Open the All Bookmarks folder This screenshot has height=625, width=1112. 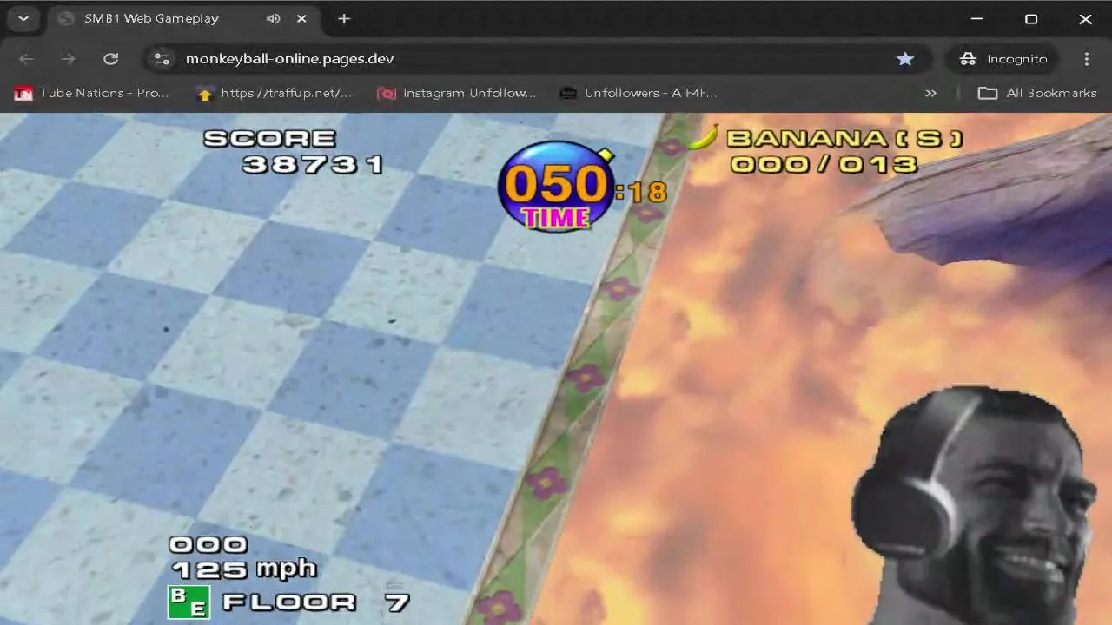click(1037, 93)
